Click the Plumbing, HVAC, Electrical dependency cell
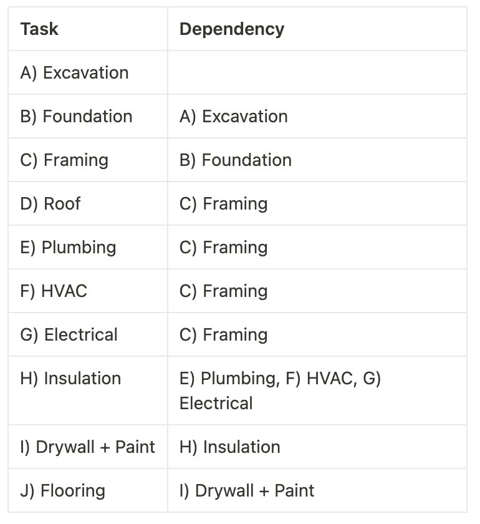 click(317, 391)
